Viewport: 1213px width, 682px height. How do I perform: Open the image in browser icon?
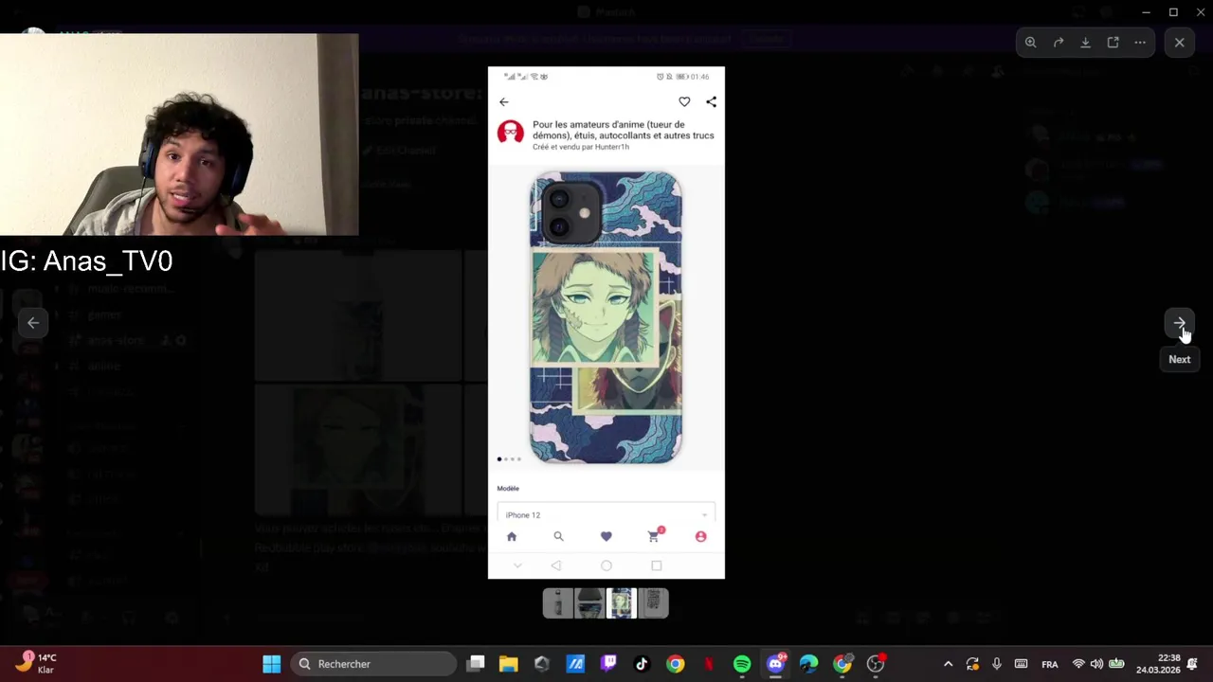click(1113, 43)
